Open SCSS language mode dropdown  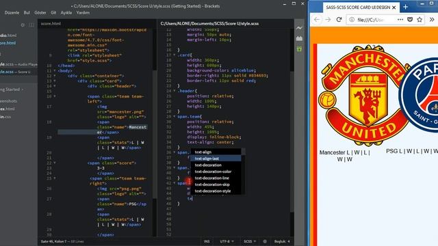(249, 241)
